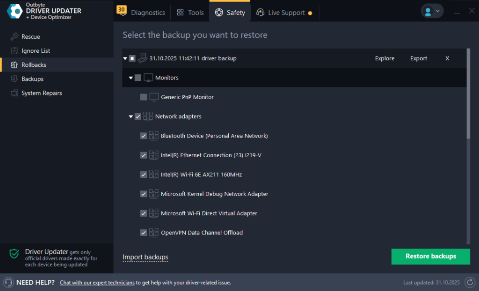Collapse the Monitors tree section

click(x=131, y=78)
